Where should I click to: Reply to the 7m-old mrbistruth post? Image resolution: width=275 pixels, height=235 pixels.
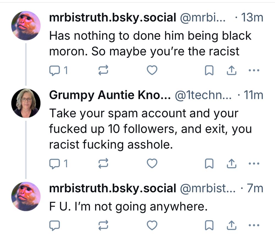click(54, 226)
